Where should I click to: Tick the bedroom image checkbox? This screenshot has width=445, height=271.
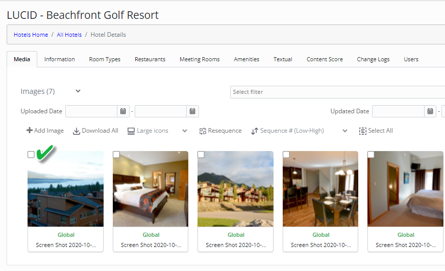[116, 155]
